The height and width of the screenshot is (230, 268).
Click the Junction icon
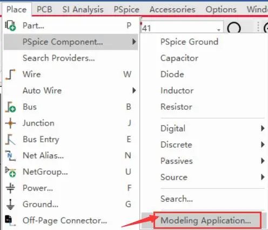pos(10,123)
